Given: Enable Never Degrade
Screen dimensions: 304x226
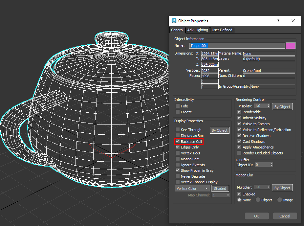Looking at the screenshot, I should [177, 176].
